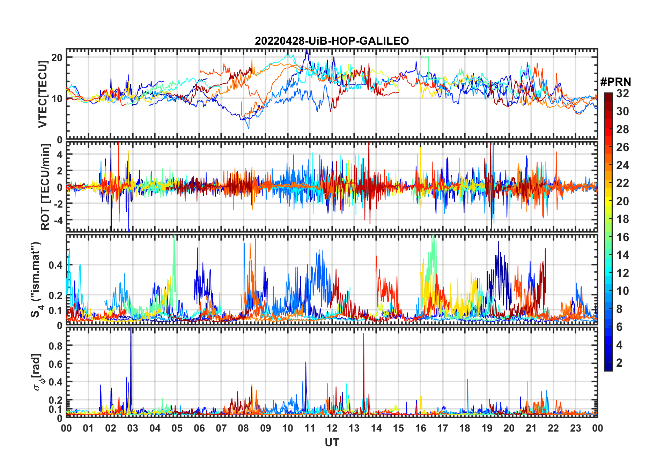
Task: Click the VTEC time-series plot panel
Action: coord(332,94)
